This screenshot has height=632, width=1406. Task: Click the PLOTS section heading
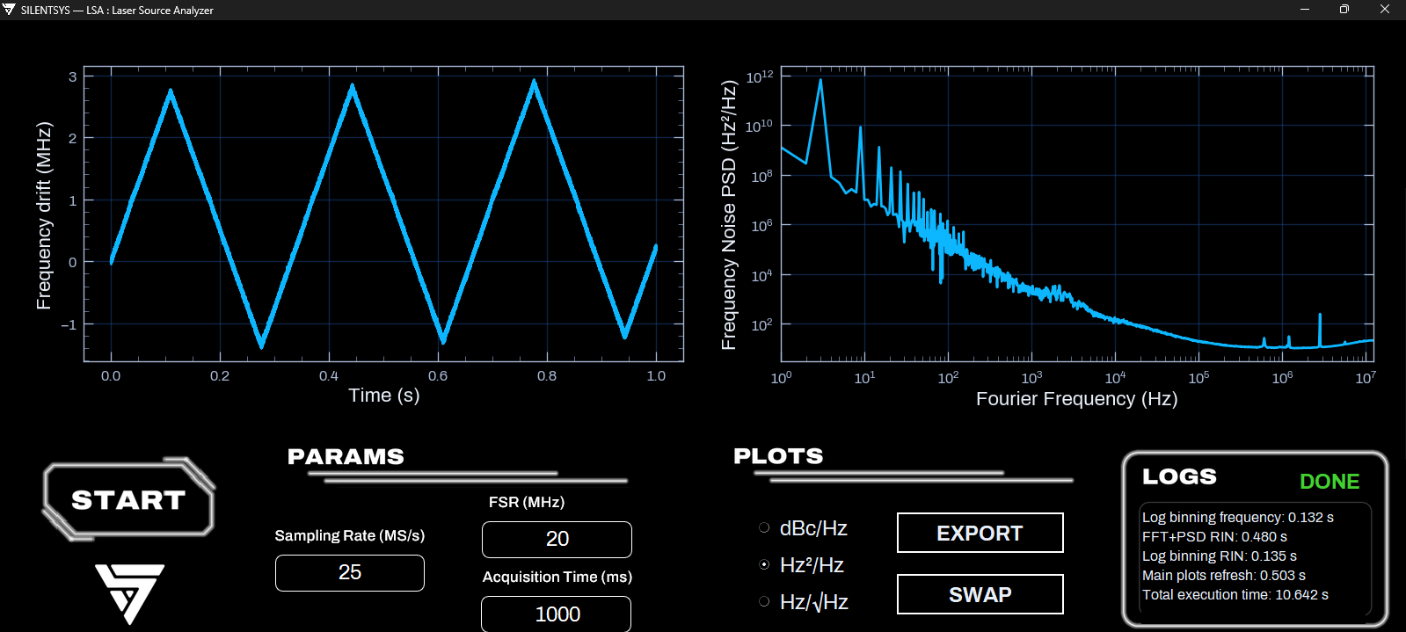click(778, 455)
